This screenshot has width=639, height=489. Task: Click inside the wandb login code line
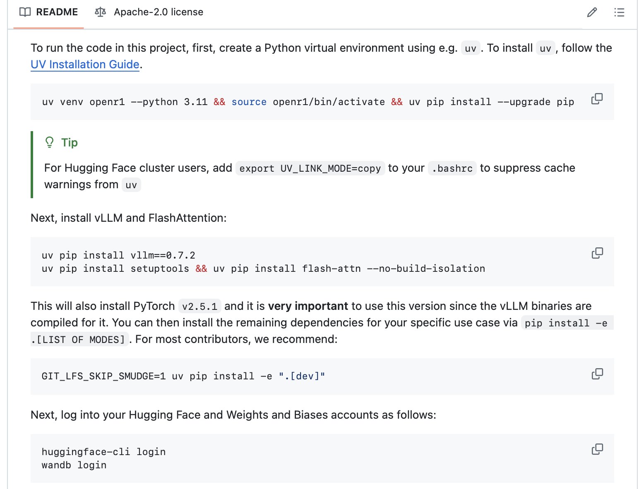click(74, 465)
